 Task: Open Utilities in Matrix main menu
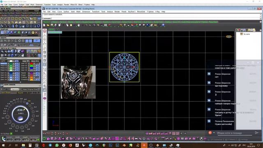(x=12, y=11)
